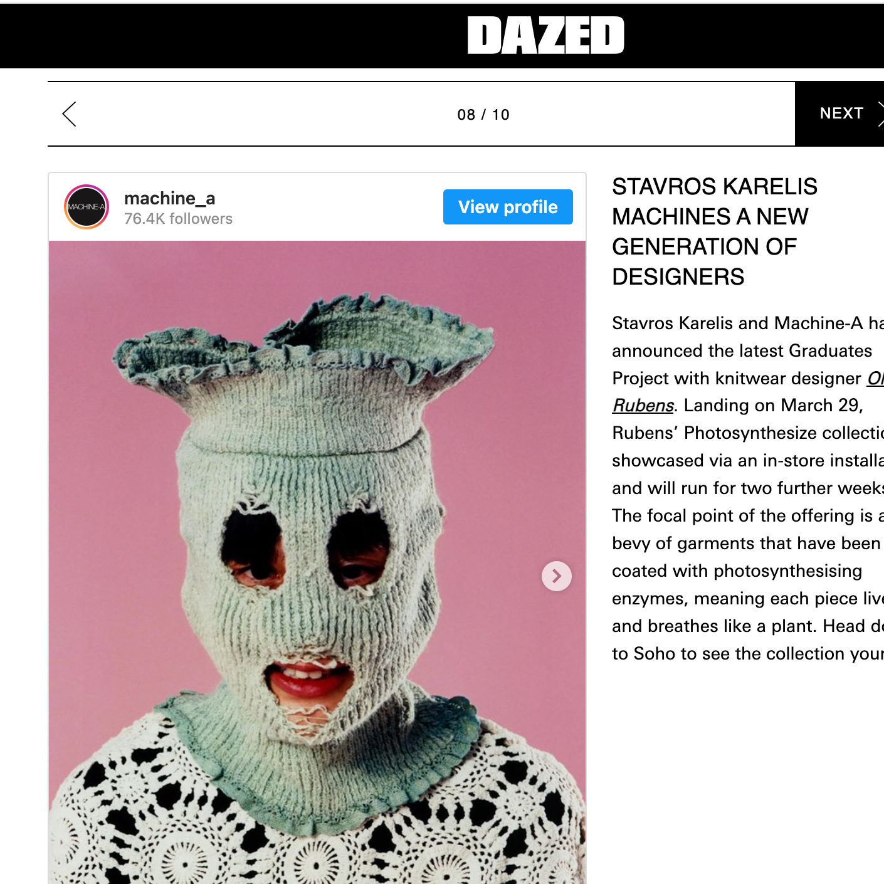884x884 pixels.
Task: Follow the underlined Rubens link
Action: tap(643, 406)
